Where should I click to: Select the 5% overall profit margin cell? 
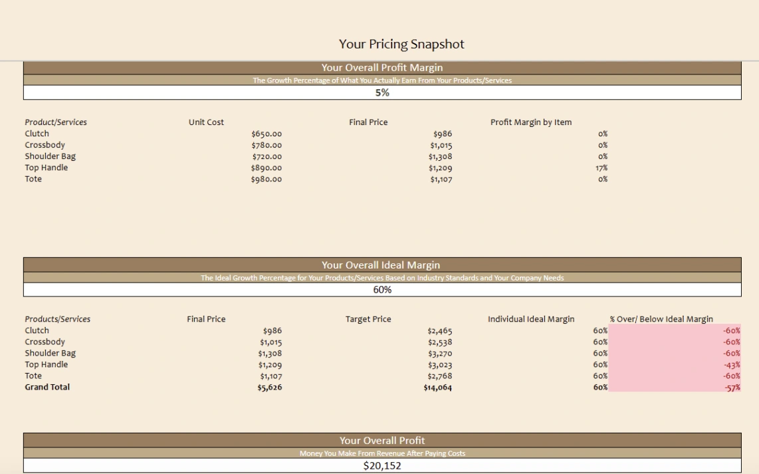[382, 93]
